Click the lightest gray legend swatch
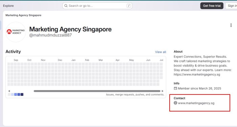 click(x=9, y=94)
